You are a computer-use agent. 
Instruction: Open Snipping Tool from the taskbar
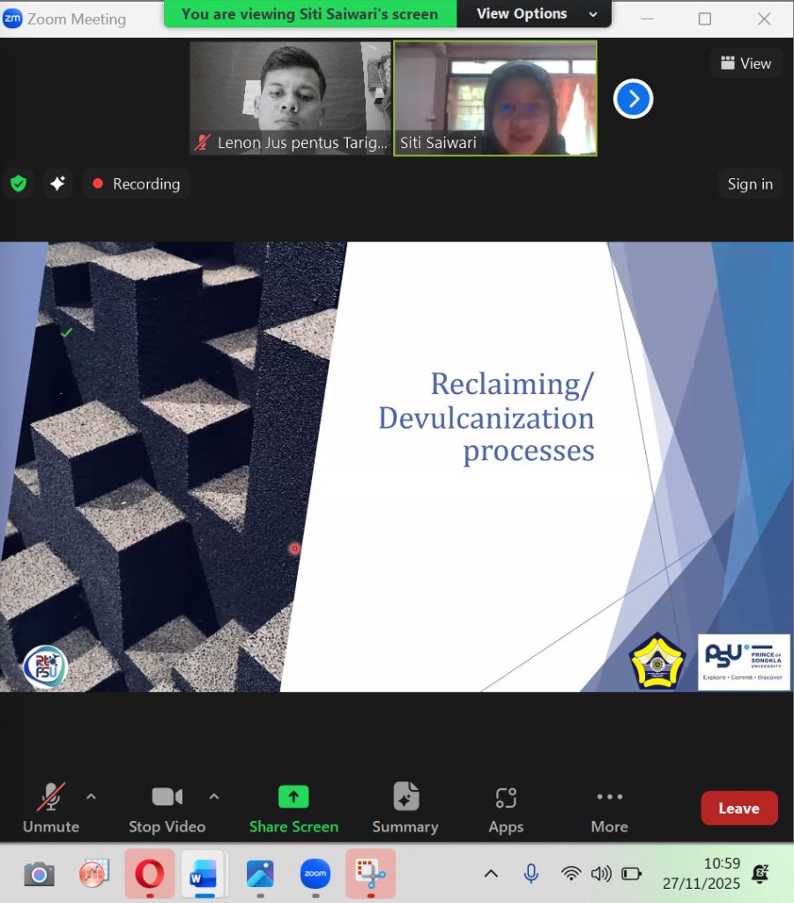pyautogui.click(x=370, y=874)
